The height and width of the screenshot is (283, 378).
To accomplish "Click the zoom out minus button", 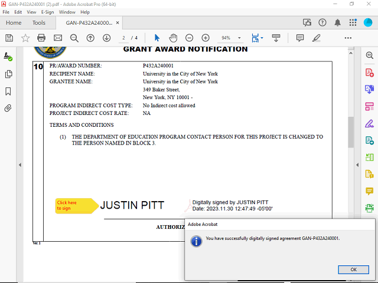I will [190, 38].
